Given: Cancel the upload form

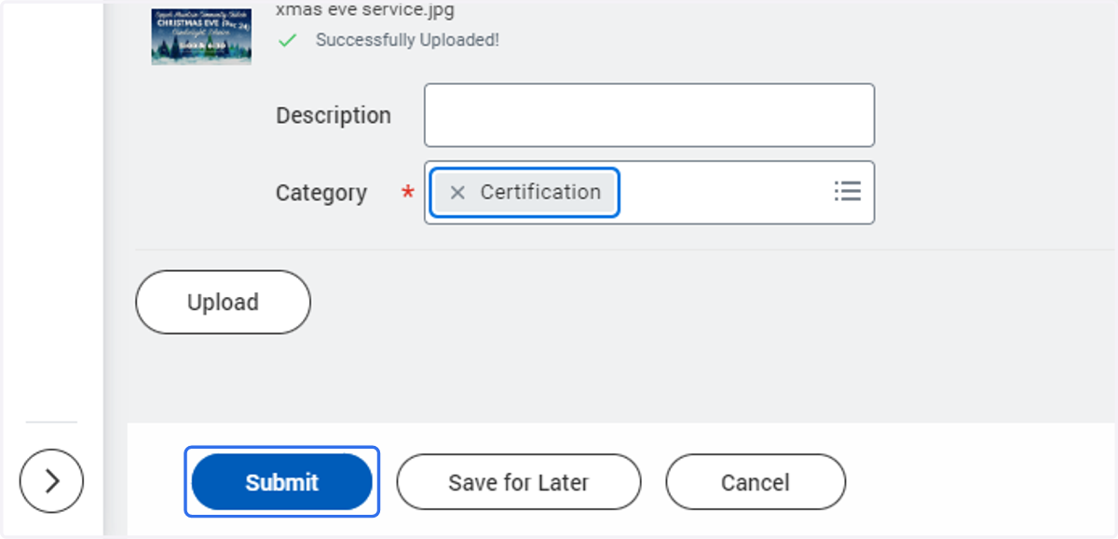Looking at the screenshot, I should pos(756,482).
